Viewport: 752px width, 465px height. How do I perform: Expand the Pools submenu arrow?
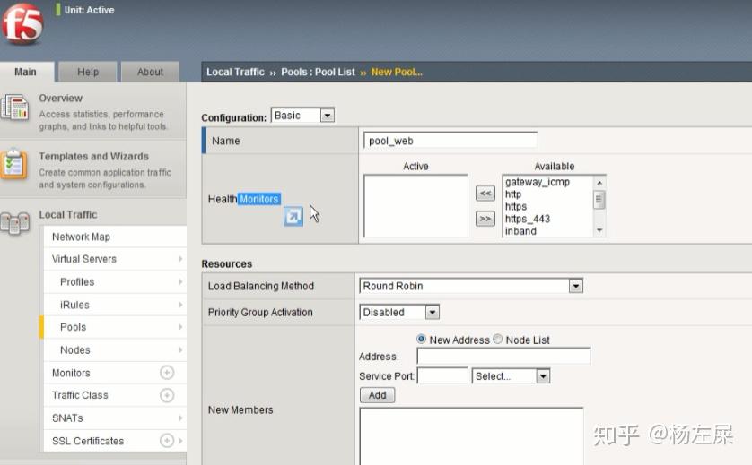[180, 327]
